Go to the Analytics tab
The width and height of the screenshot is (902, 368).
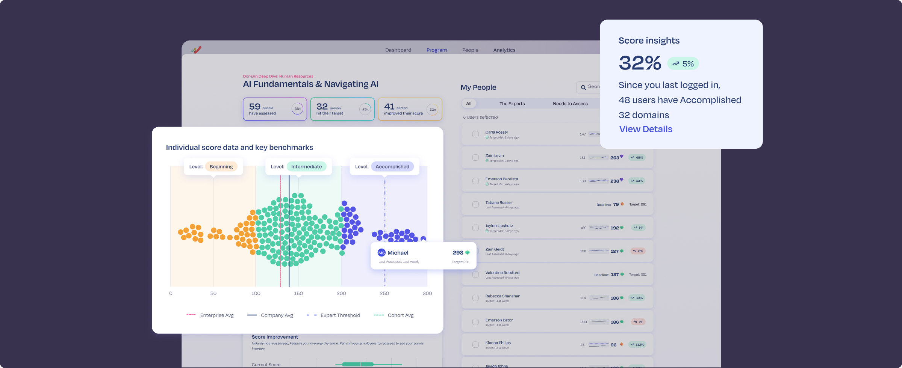pos(504,50)
